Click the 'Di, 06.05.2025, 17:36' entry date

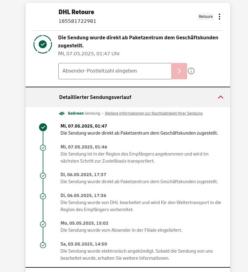(x=83, y=195)
